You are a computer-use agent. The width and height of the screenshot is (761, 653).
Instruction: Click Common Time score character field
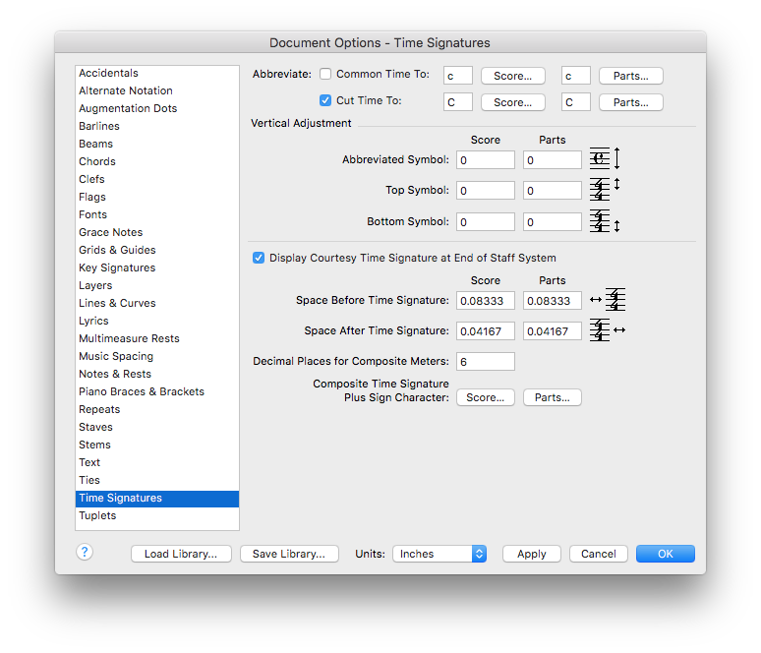[x=457, y=76]
